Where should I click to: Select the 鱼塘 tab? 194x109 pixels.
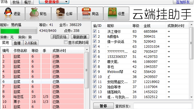pyautogui.click(x=17, y=43)
